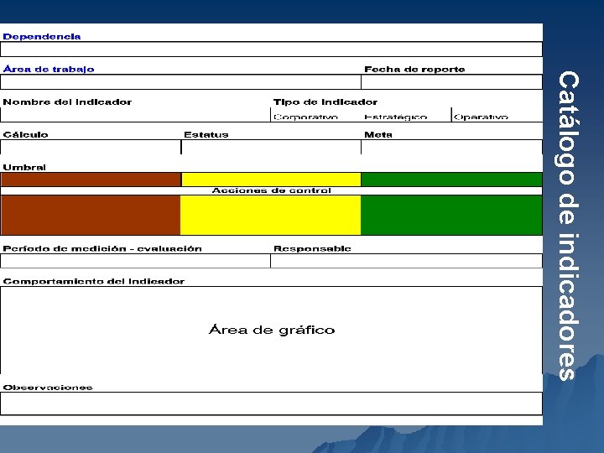Click the Período de medición field
The width and height of the screenshot is (604, 453).
(x=135, y=261)
